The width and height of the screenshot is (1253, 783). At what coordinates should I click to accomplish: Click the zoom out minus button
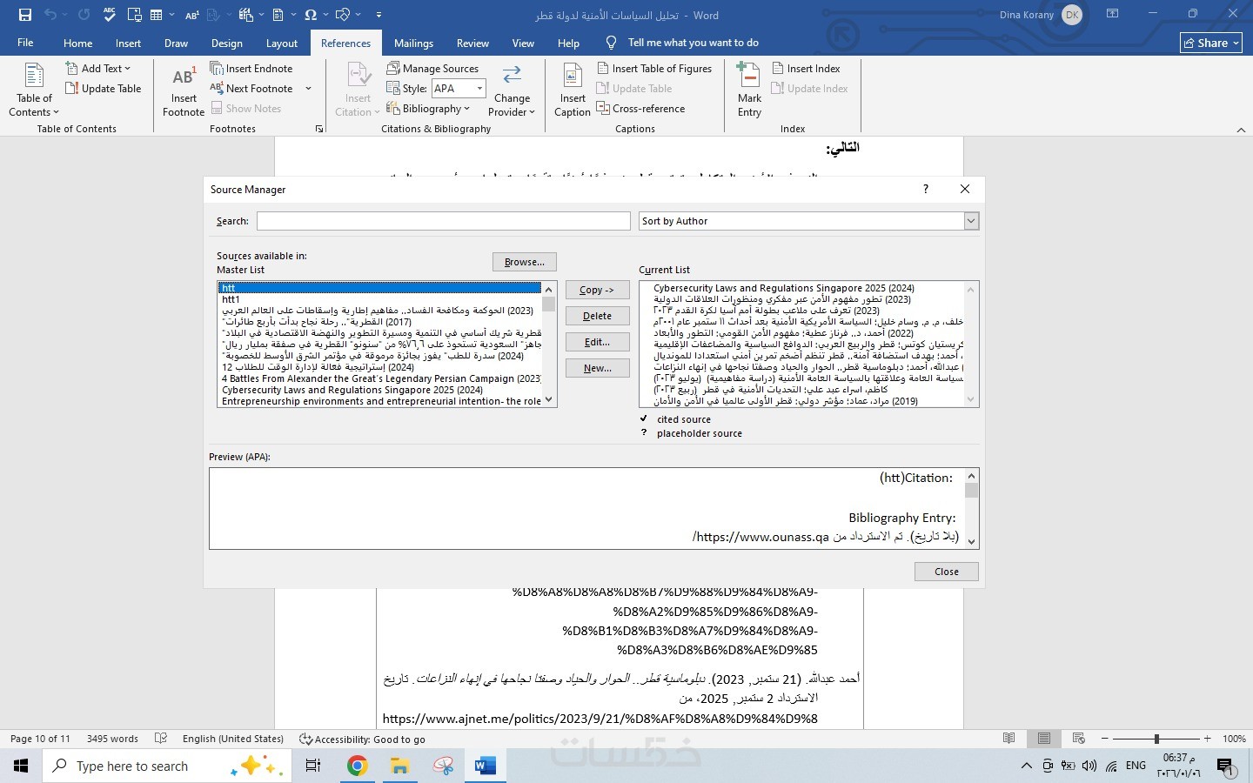point(1104,739)
